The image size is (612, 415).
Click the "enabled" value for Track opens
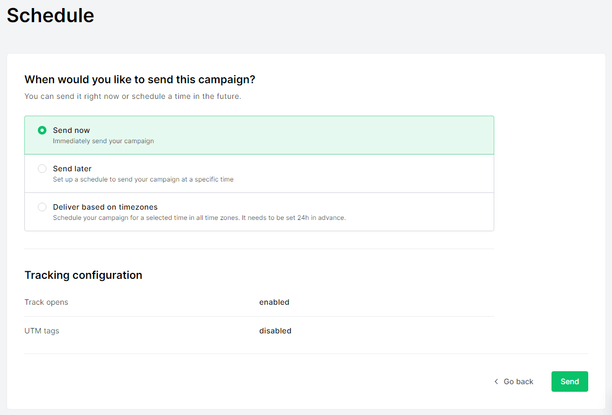pyautogui.click(x=274, y=302)
